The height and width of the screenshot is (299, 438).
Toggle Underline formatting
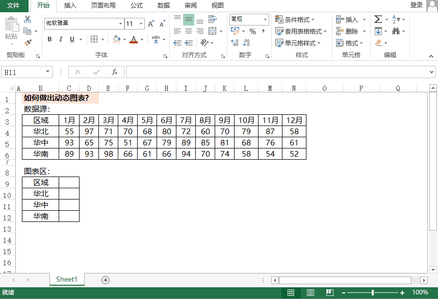tap(72, 39)
